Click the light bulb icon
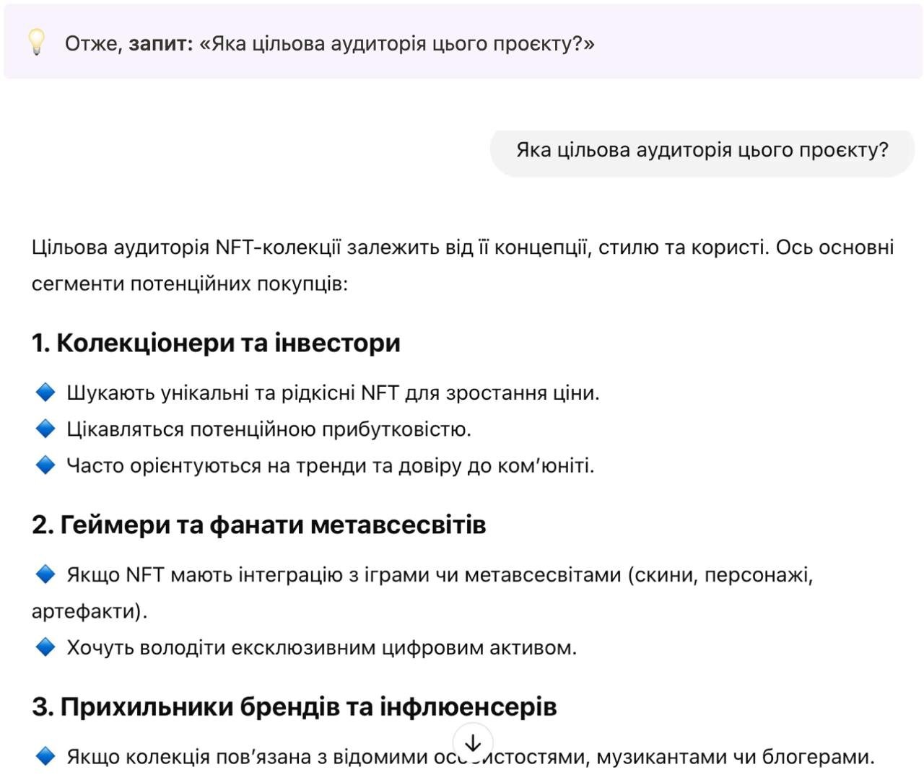This screenshot has height=780, width=924. pyautogui.click(x=36, y=43)
